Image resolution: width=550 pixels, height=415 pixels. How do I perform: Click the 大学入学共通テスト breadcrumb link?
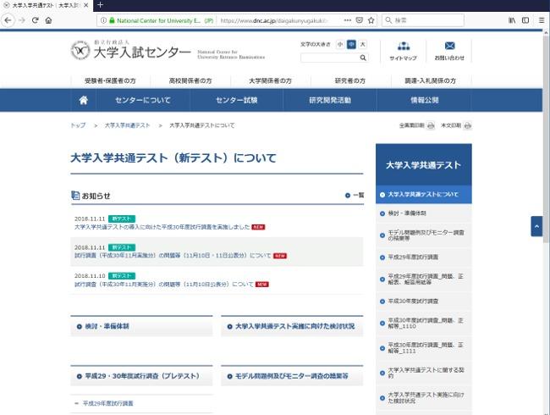click(x=127, y=125)
